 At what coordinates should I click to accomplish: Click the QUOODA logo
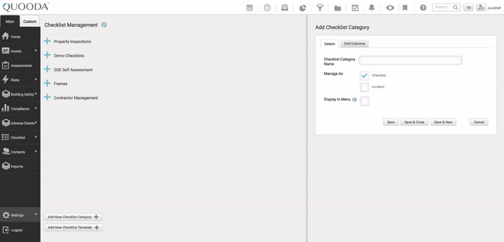pyautogui.click(x=25, y=7)
